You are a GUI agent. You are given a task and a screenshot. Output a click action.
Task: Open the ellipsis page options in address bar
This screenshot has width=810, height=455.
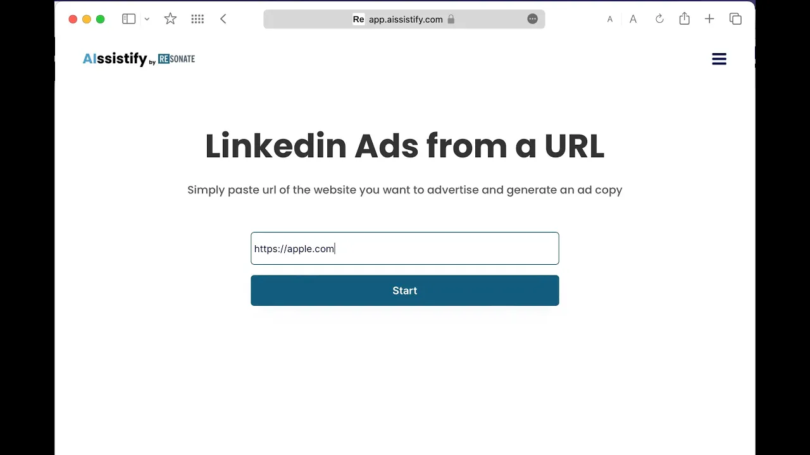(x=532, y=19)
